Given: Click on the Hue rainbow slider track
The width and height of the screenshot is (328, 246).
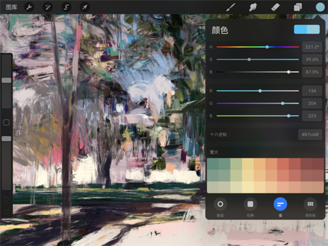Looking at the screenshot, I should point(257,47).
